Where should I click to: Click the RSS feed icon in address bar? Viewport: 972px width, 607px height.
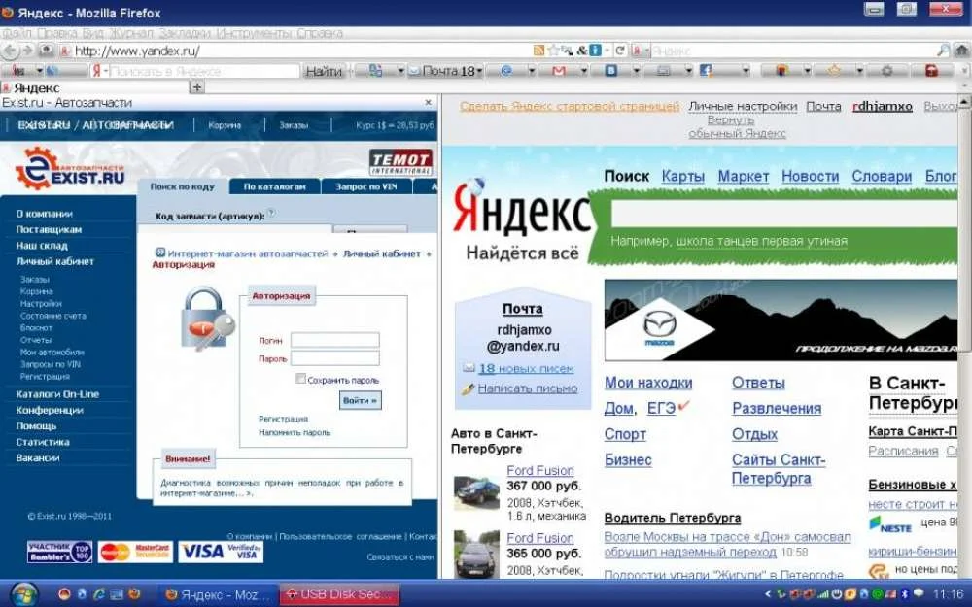[x=538, y=51]
